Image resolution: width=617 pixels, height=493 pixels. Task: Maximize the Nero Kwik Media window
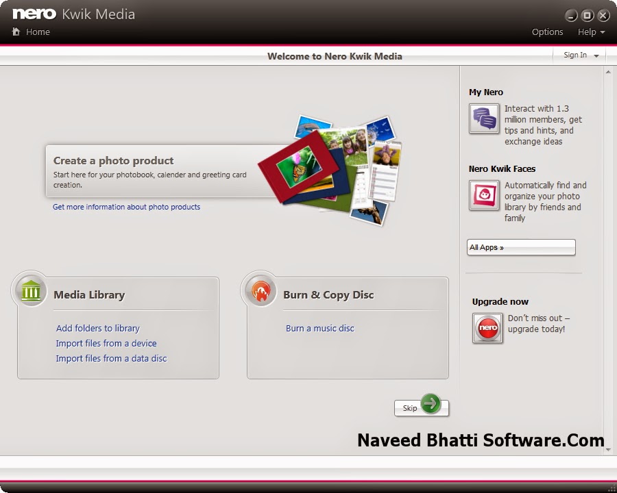587,16
